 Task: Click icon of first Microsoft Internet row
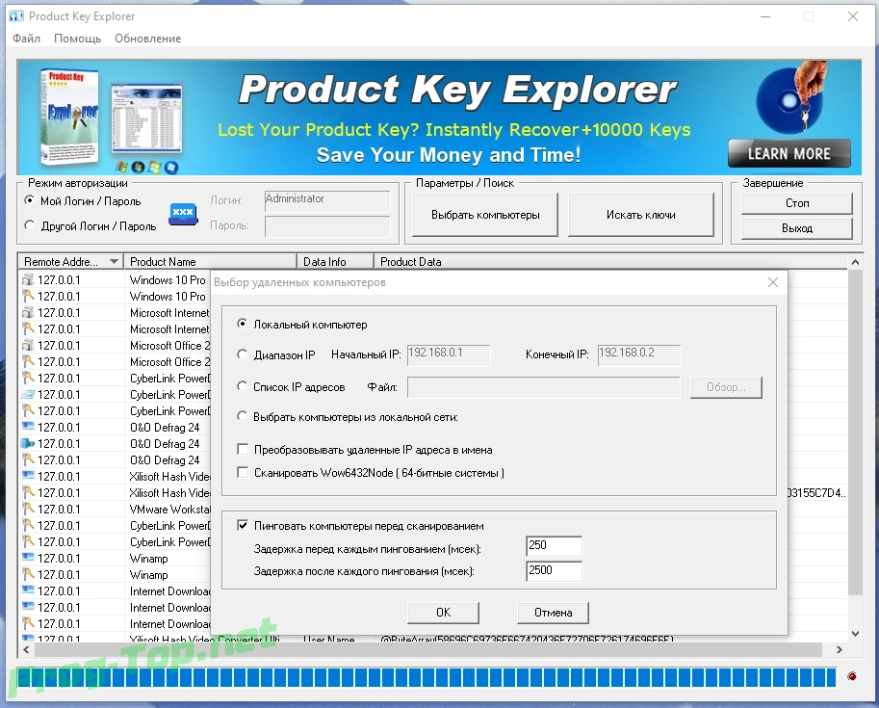pos(28,312)
